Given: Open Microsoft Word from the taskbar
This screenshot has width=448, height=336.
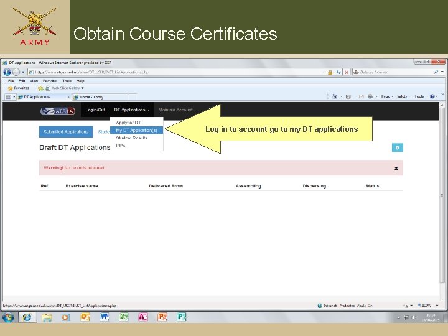Looking at the screenshot, I should pos(105,317).
